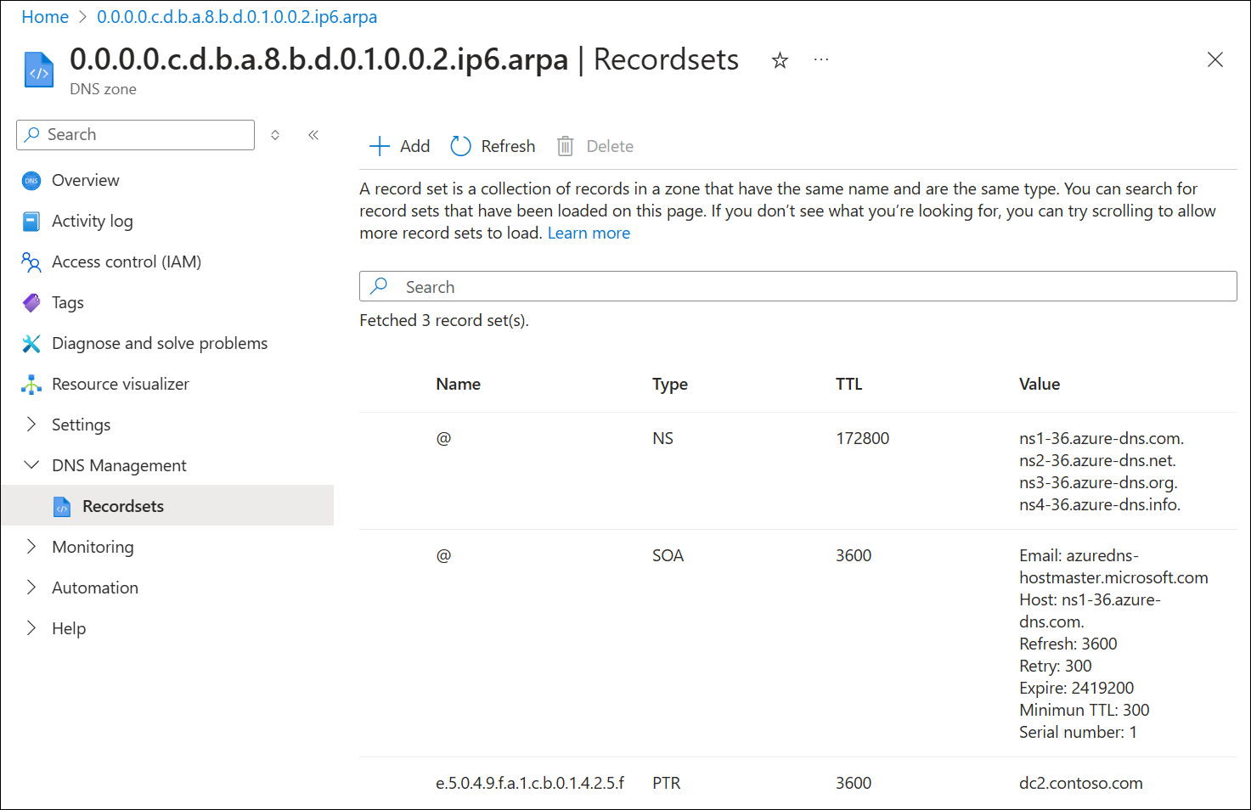The width and height of the screenshot is (1251, 810).
Task: Collapse the DNS Management section
Action: click(31, 464)
